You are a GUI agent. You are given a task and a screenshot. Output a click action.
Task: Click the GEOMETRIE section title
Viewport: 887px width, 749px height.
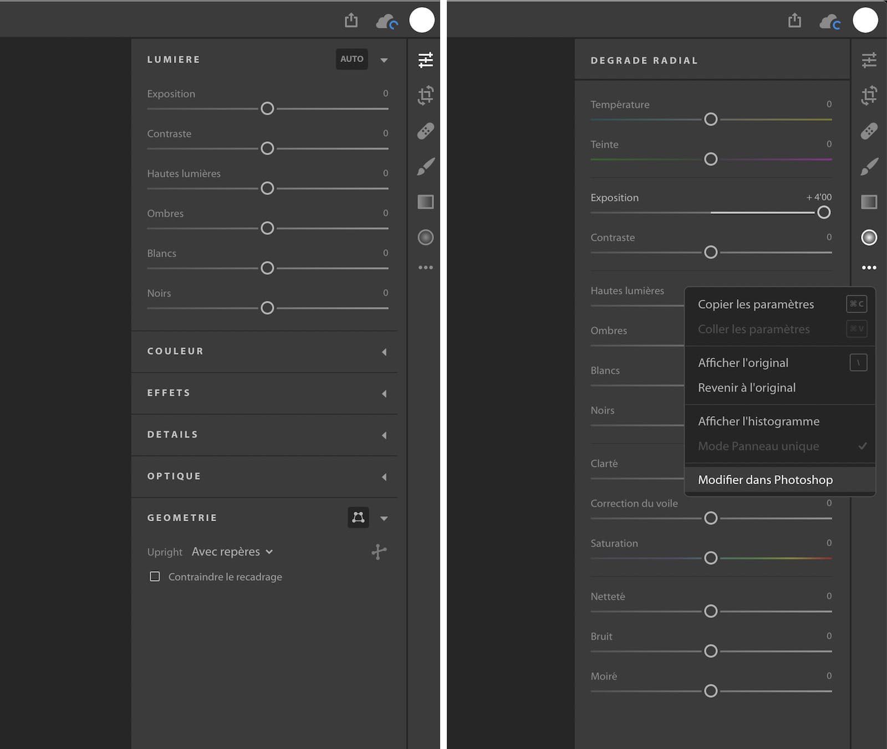pos(182,518)
